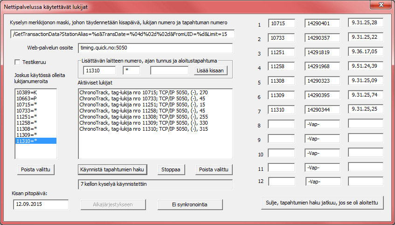
Task: Select 10663=P in the reader numbers list
Action: point(26,99)
